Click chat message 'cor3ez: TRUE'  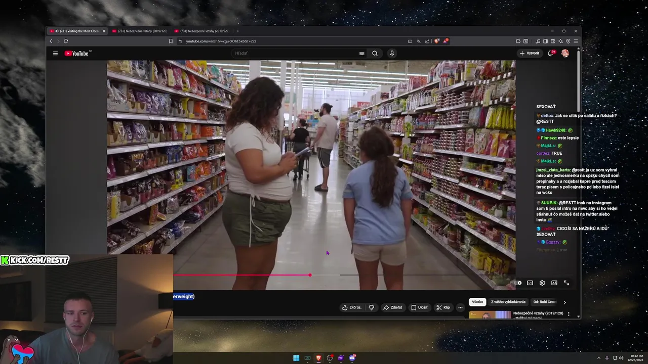(x=549, y=153)
